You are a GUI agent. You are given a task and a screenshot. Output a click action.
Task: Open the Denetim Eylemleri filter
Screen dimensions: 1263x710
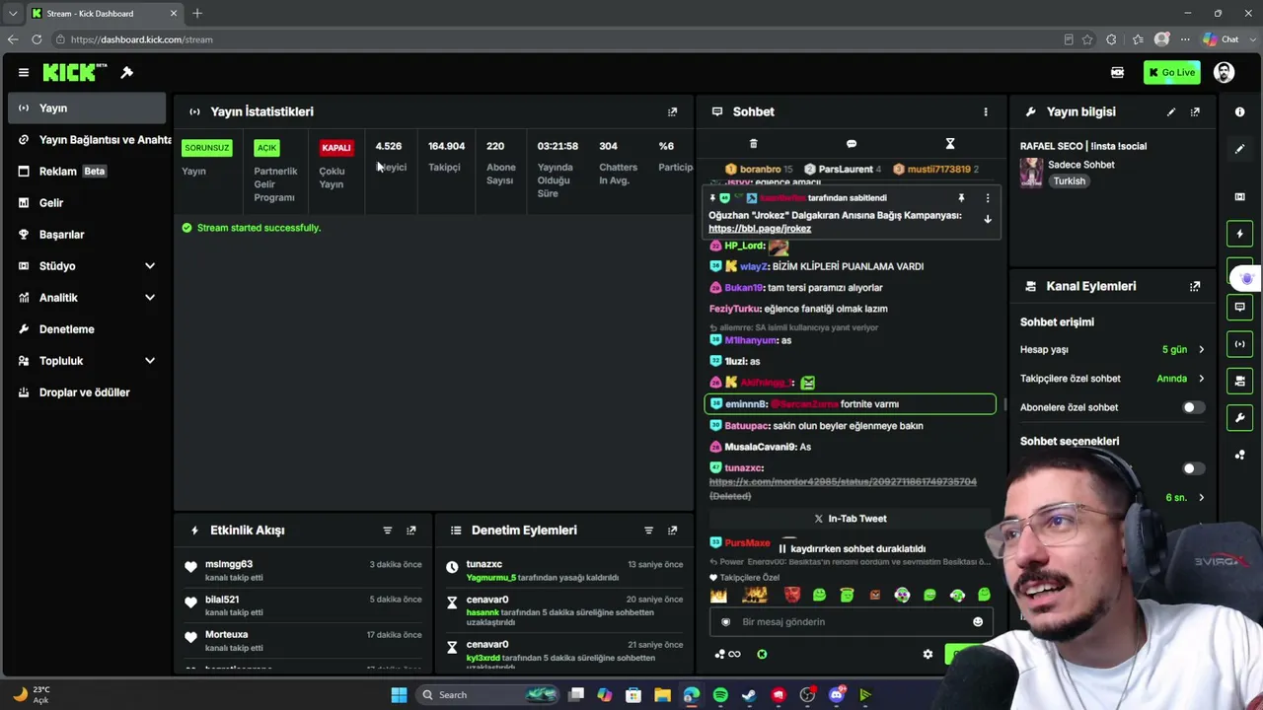click(648, 531)
